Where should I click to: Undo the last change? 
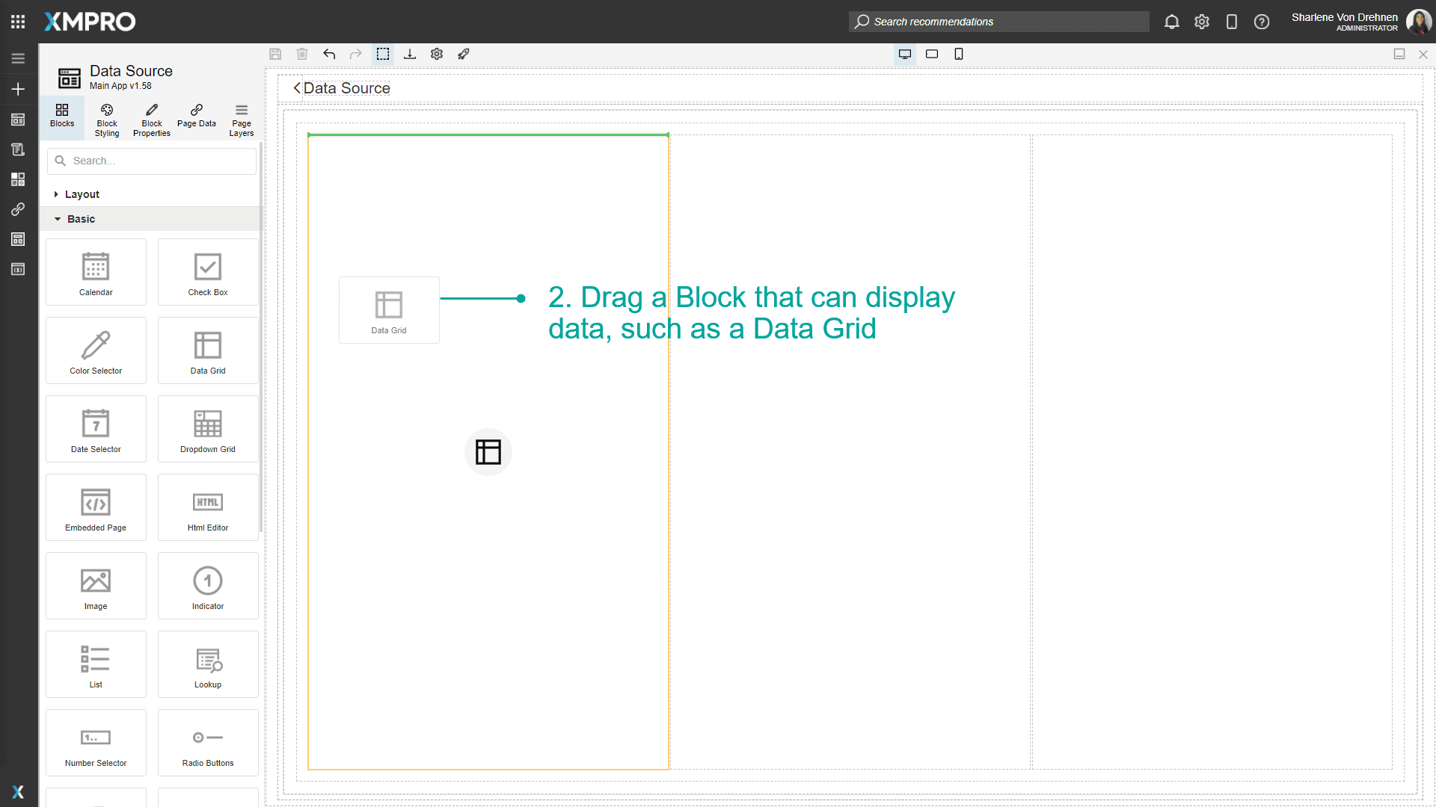(x=329, y=54)
